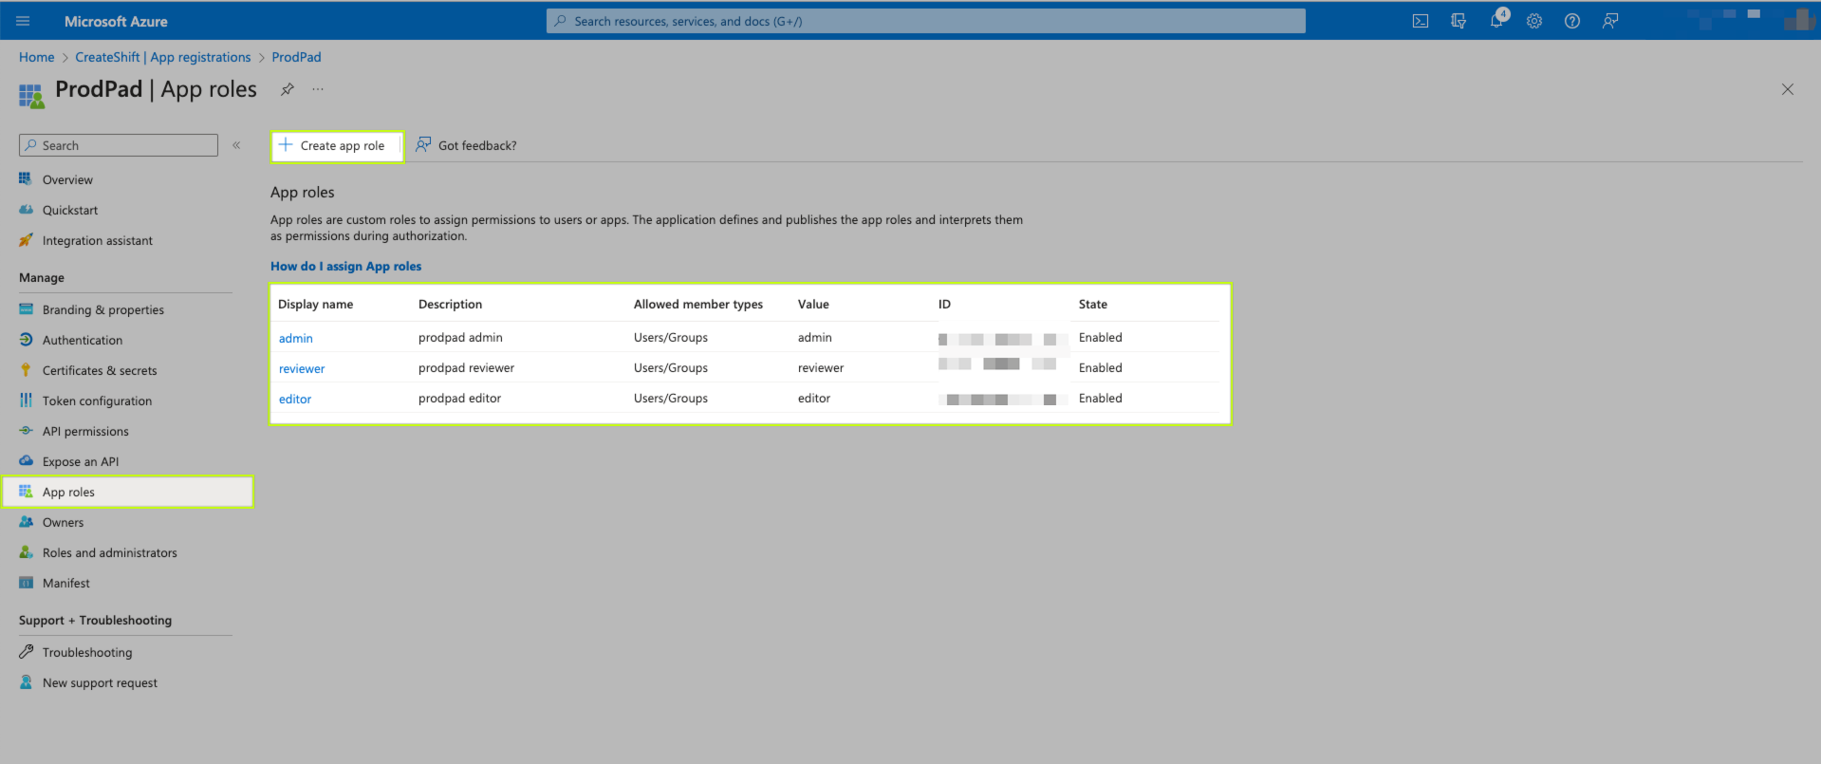Click the Branding & properties icon
The width and height of the screenshot is (1821, 764).
click(26, 309)
